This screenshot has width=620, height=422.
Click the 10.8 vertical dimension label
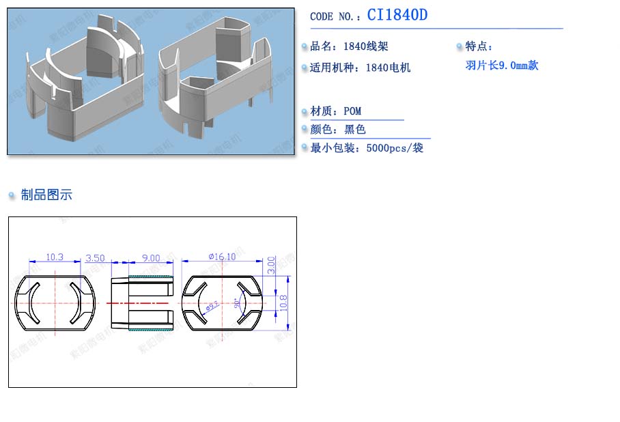point(283,303)
